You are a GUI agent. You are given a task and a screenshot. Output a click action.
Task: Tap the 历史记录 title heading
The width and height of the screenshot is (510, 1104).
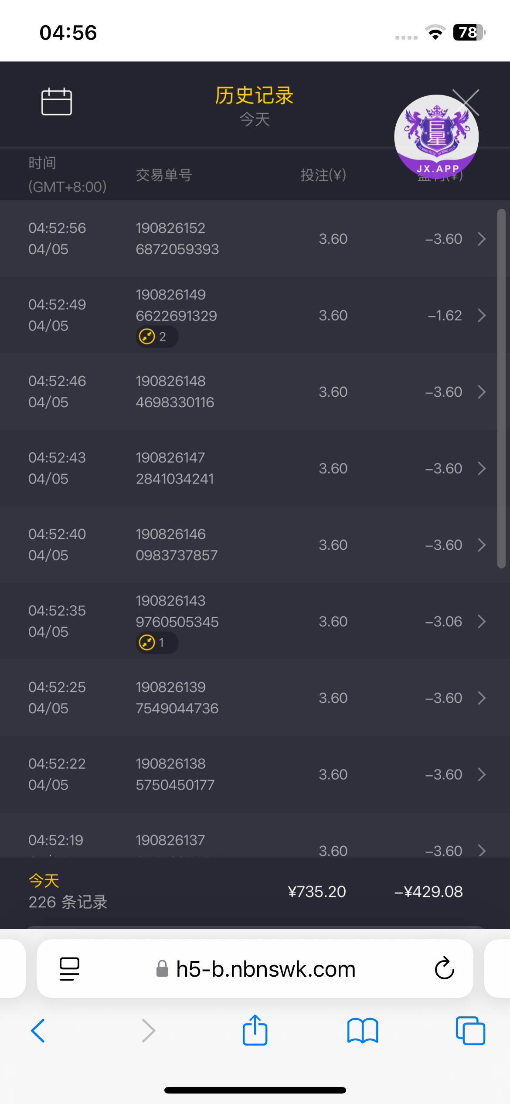[255, 95]
